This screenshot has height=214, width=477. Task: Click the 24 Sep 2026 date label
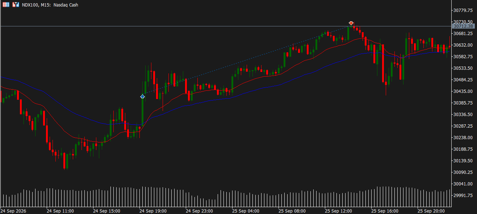click(13, 211)
